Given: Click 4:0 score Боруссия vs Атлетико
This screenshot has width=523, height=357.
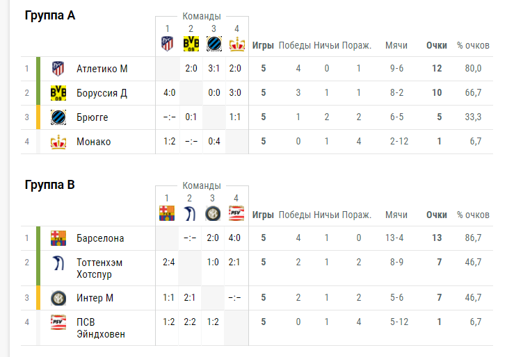Looking at the screenshot, I should tap(170, 92).
